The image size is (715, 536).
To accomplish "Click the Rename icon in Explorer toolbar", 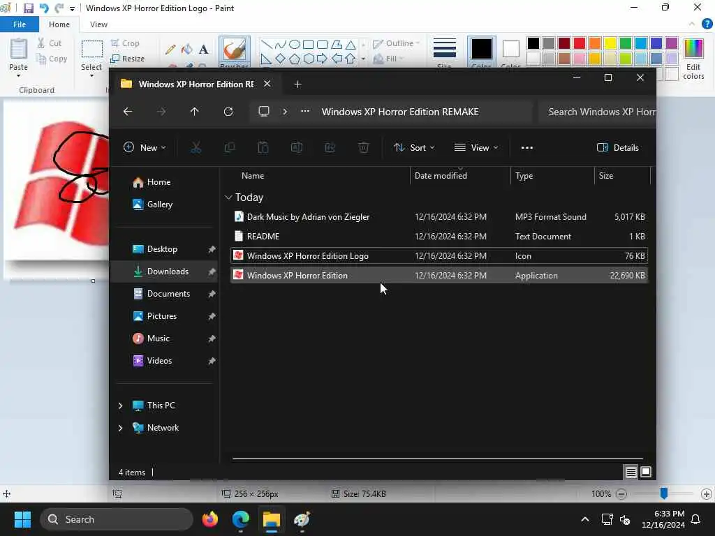I will [x=296, y=148].
